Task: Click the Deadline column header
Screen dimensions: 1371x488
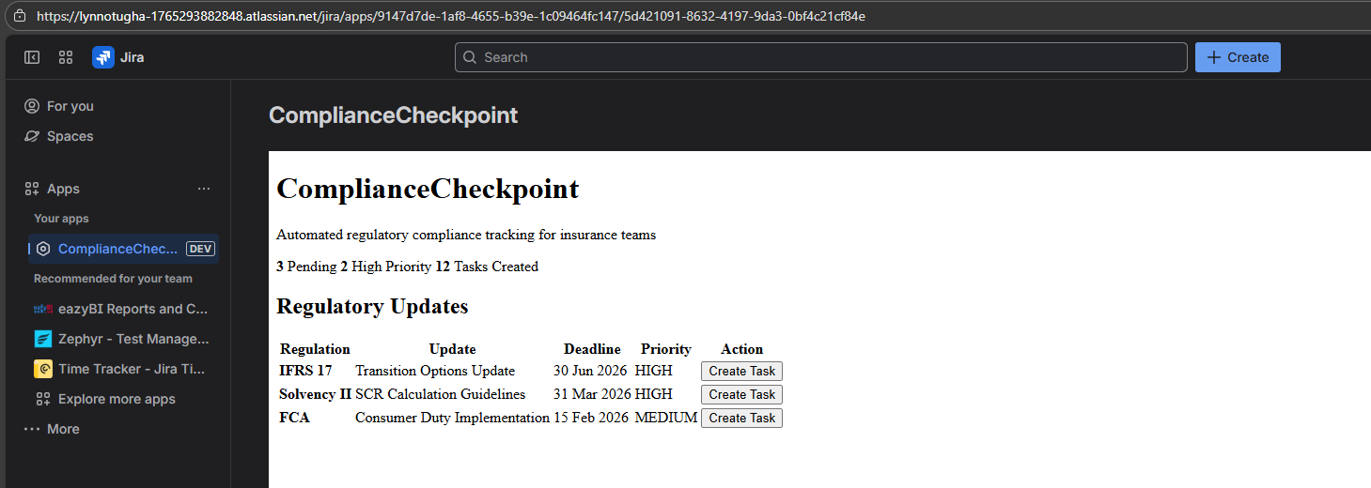Action: 592,349
